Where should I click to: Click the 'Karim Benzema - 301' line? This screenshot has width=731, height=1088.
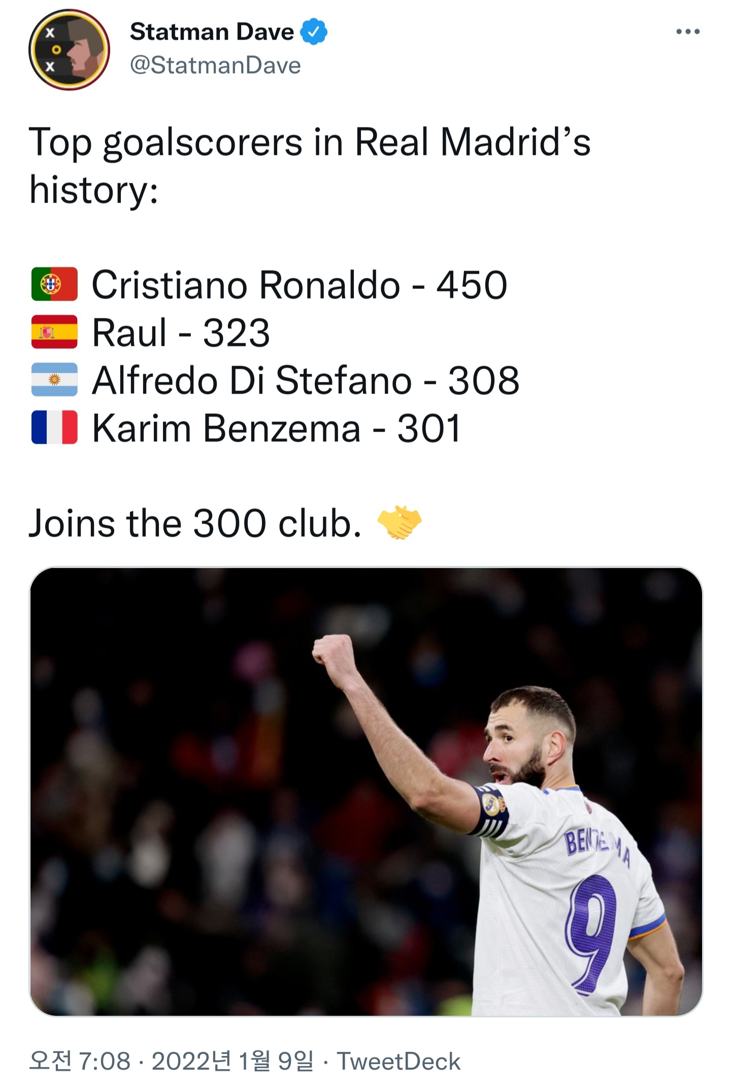[x=276, y=427]
